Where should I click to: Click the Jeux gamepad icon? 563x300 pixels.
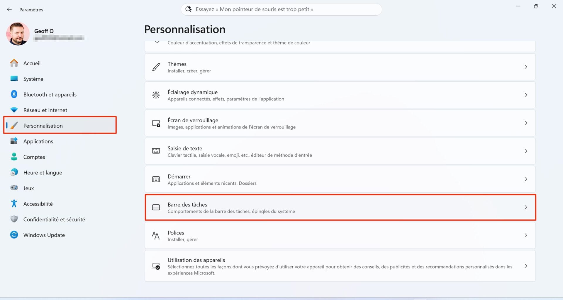[14, 188]
